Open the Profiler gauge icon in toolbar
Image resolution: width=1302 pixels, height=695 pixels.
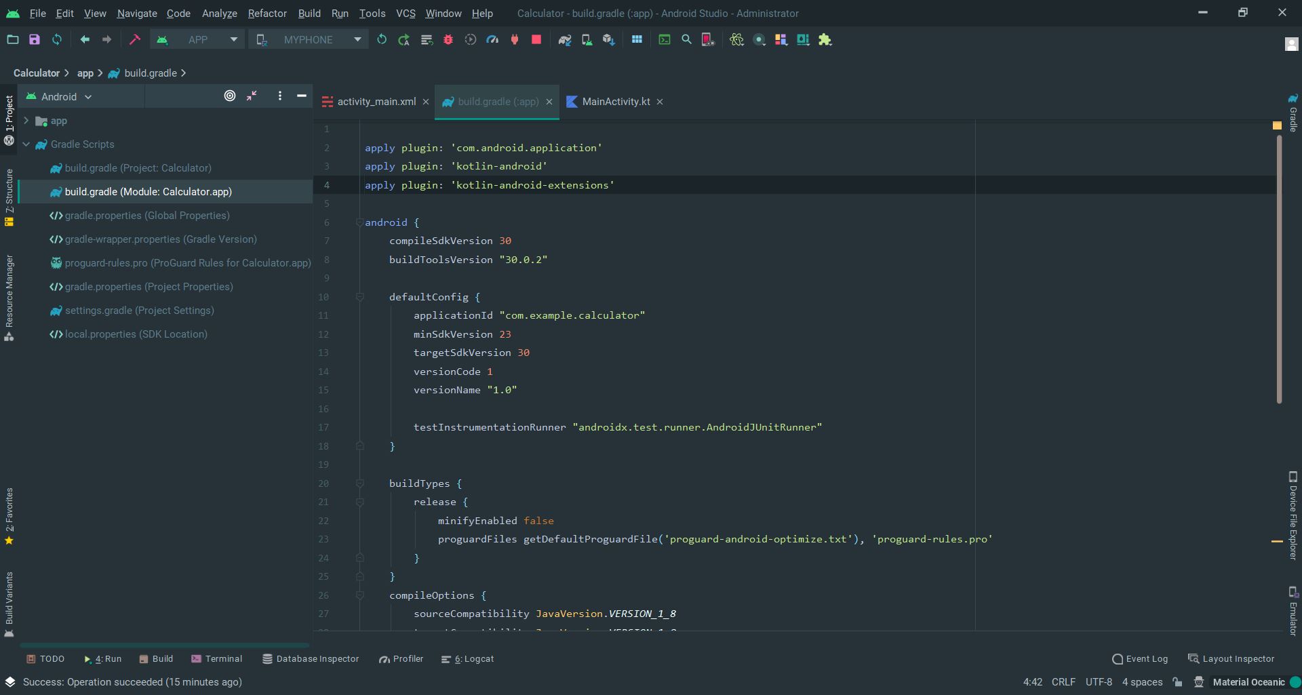(x=492, y=40)
